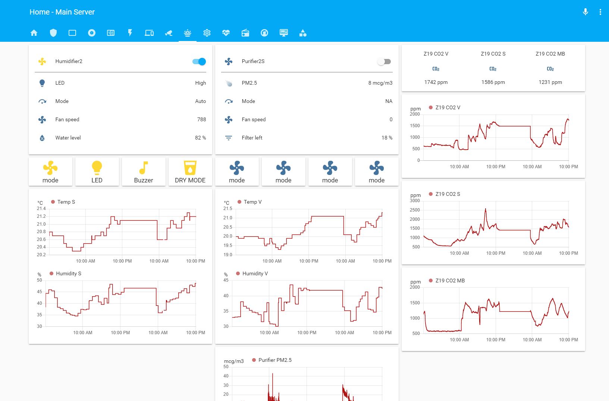Click the Purifier2S fan icon
609x401 pixels.
(229, 62)
